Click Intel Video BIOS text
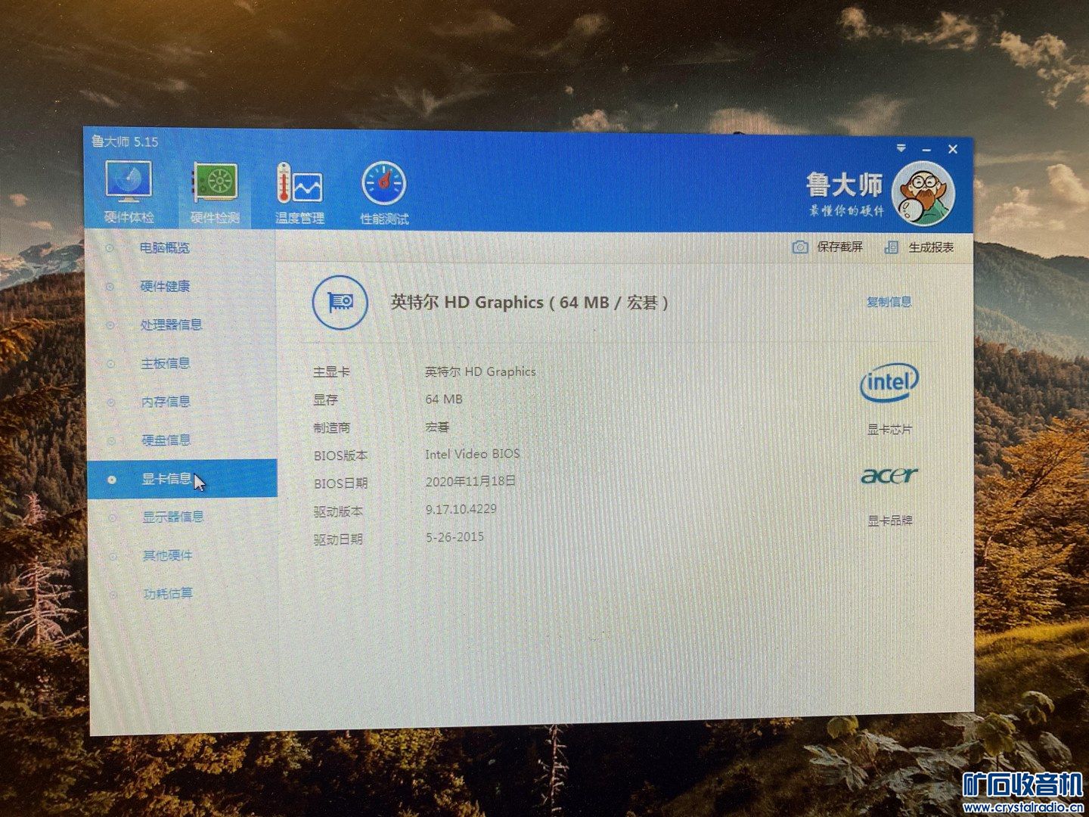Screen dimensions: 1089x817 [x=472, y=455]
